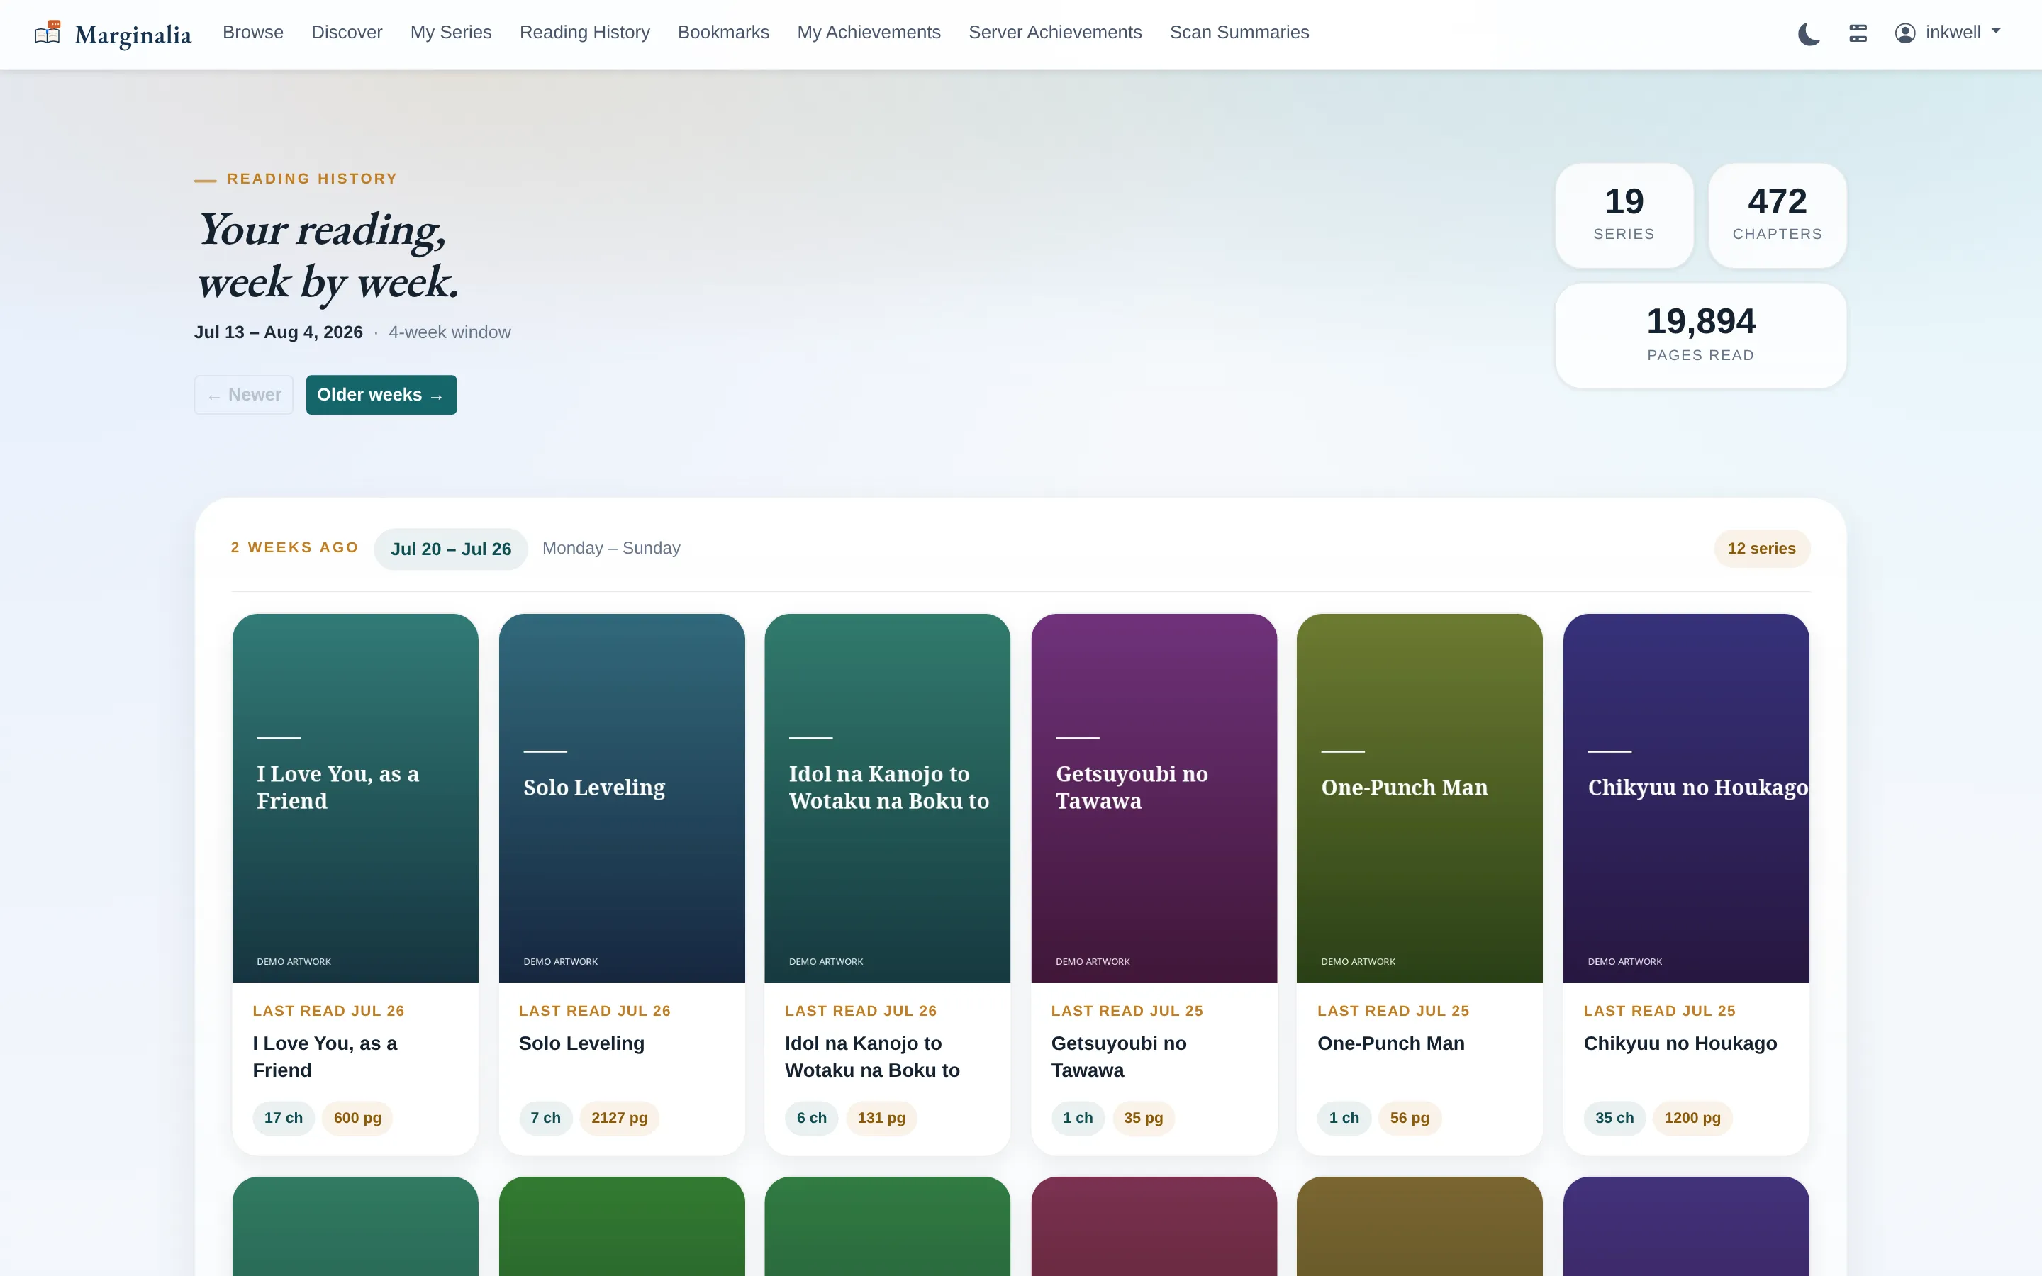The height and width of the screenshot is (1276, 2042).
Task: Open Chikyuu no Houkago cover artwork
Action: coord(1686,797)
